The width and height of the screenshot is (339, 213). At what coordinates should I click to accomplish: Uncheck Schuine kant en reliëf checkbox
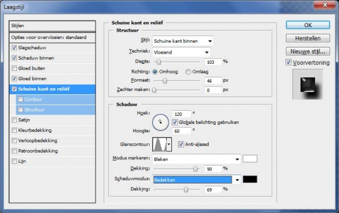[x=14, y=89]
